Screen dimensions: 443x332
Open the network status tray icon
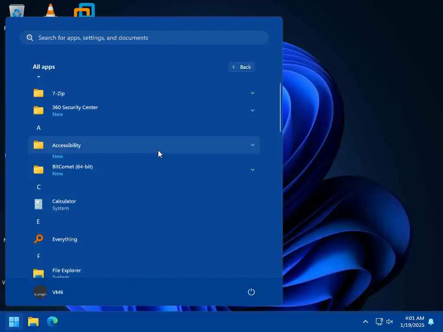coord(379,322)
